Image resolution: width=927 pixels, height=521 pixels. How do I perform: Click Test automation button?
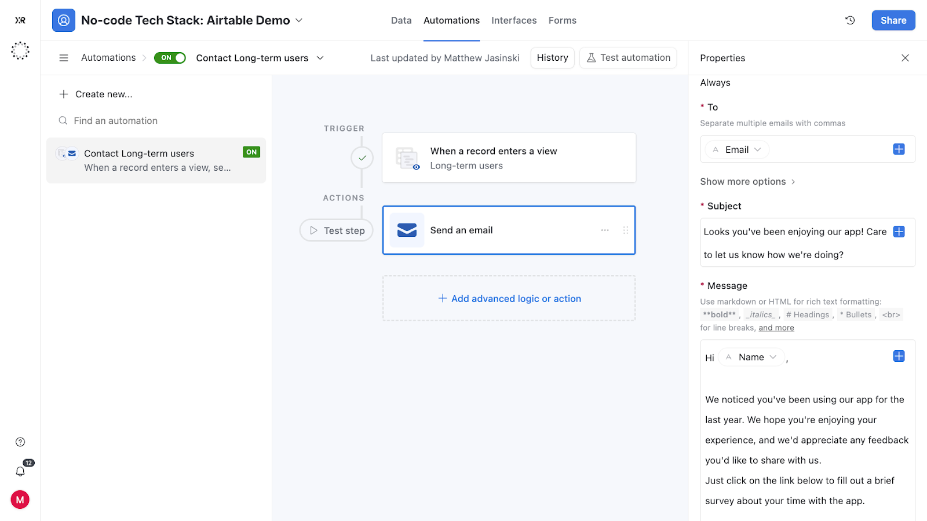[628, 58]
